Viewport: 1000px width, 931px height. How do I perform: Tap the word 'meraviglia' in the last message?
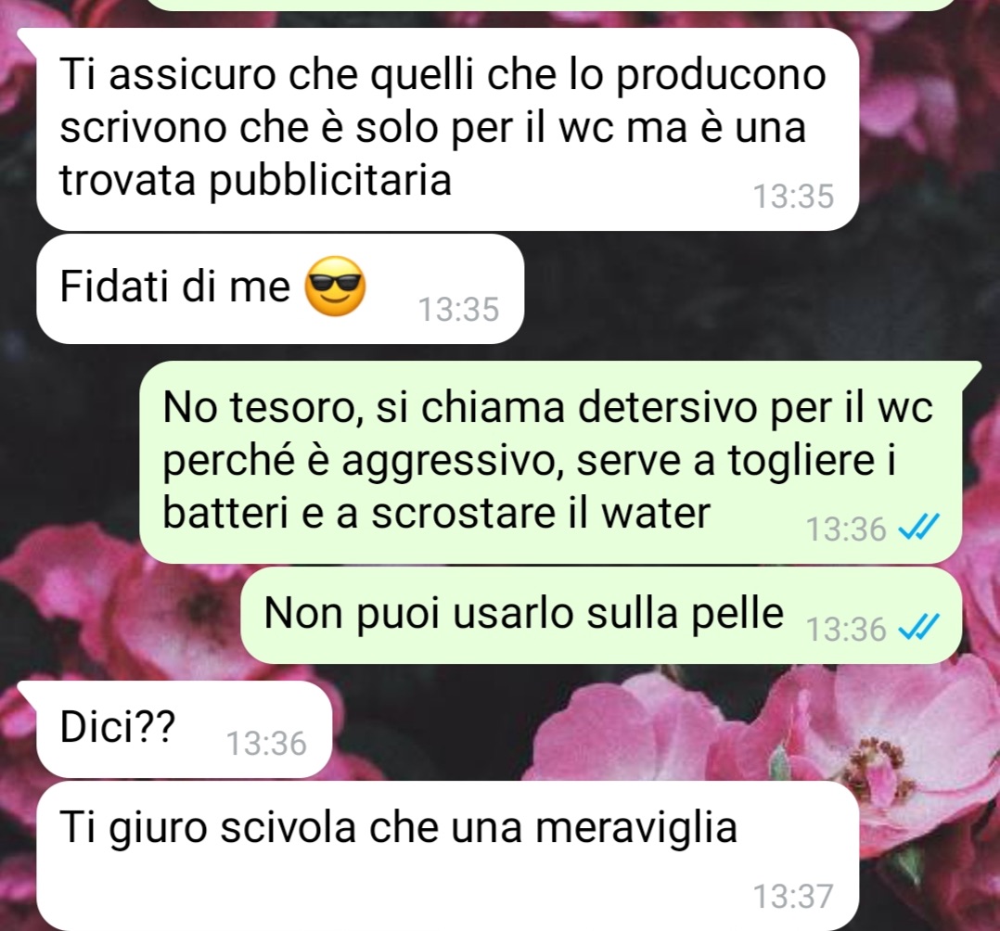(x=635, y=828)
